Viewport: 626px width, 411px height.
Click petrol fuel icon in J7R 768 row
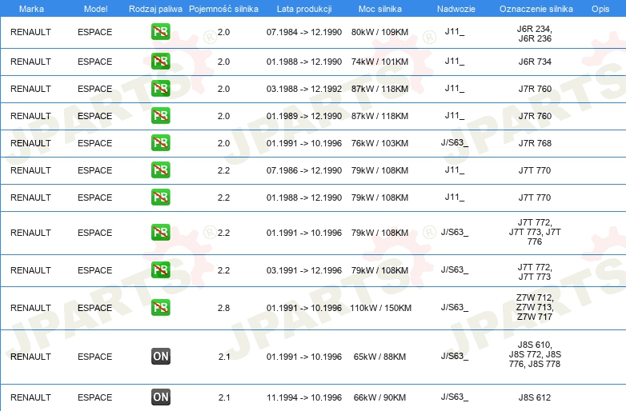pos(160,142)
